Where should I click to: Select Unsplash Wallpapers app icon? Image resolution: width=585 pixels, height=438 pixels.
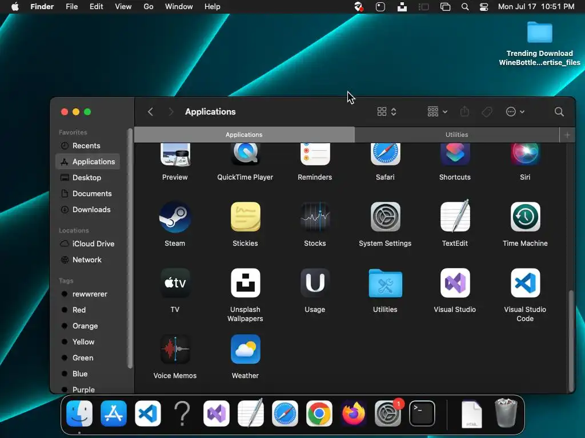tap(245, 283)
